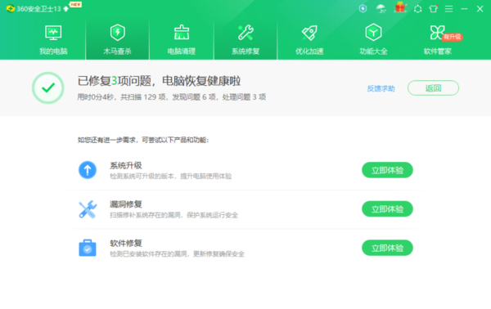The width and height of the screenshot is (491, 309).
Task: Open the 电脑清理 tab
Action: tap(182, 40)
